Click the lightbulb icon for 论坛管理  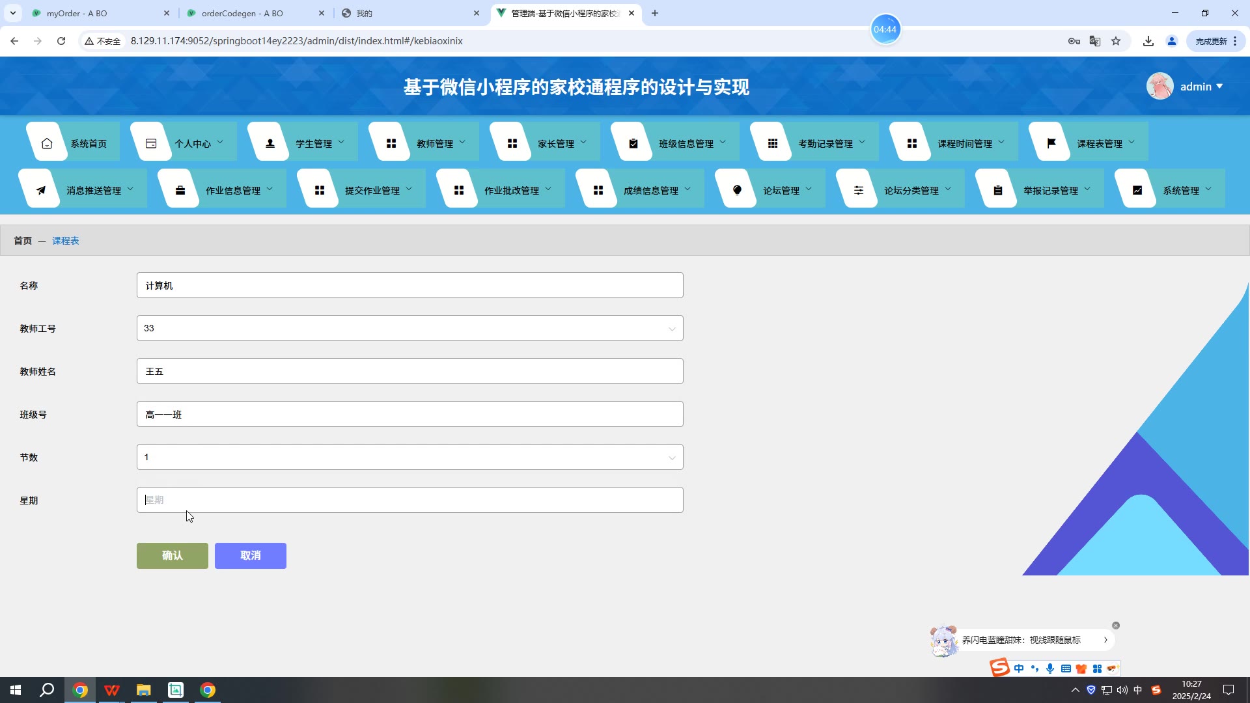[738, 190]
